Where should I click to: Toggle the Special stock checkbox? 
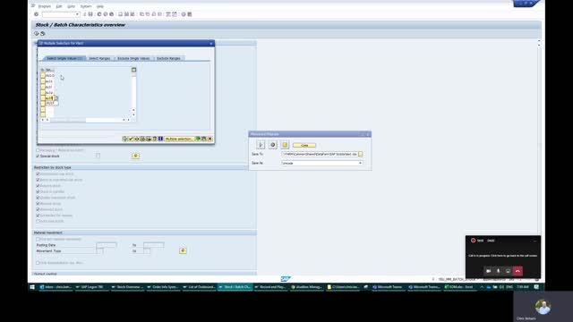[38, 156]
